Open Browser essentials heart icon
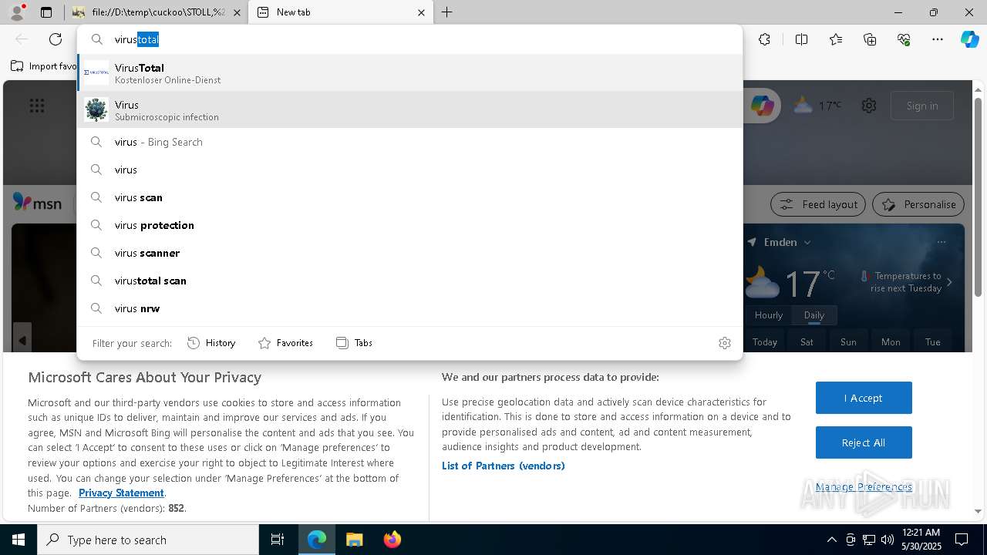The height and width of the screenshot is (555, 987). coord(904,39)
